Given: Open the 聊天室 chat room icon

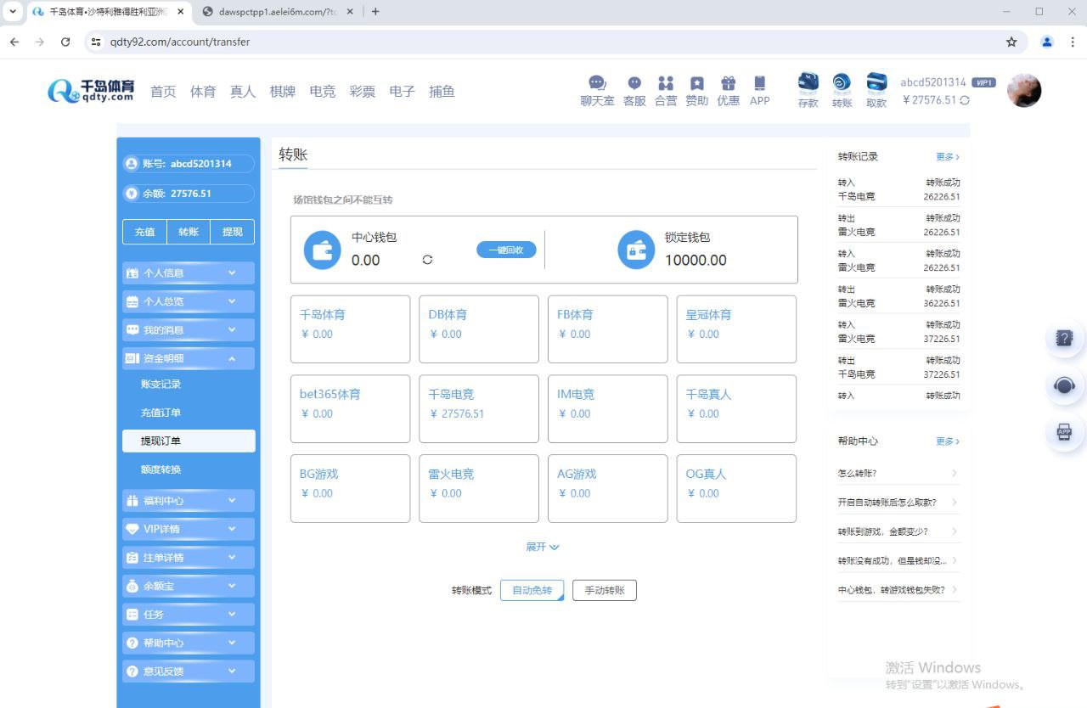Looking at the screenshot, I should (x=597, y=91).
